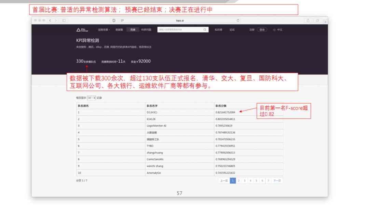Select the team name "zhangchuang"

tap(155, 153)
